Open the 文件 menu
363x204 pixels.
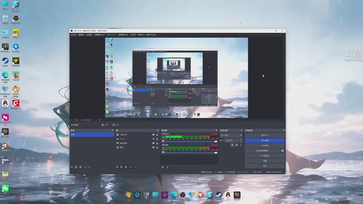[74, 35]
